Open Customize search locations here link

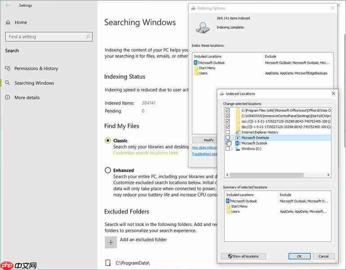click(146, 153)
